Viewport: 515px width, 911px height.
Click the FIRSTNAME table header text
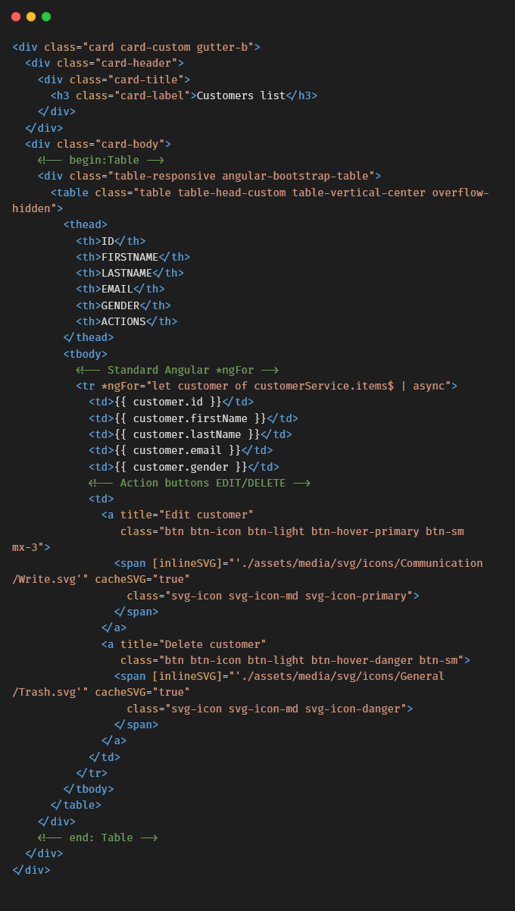pyautogui.click(x=130, y=257)
